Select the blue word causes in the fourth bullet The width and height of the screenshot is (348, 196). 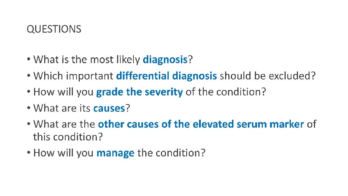point(109,109)
